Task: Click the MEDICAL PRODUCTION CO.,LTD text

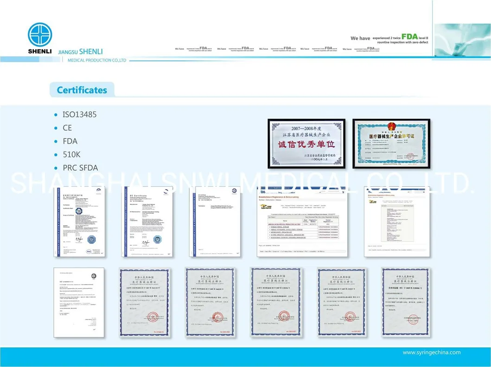Action: click(x=97, y=60)
